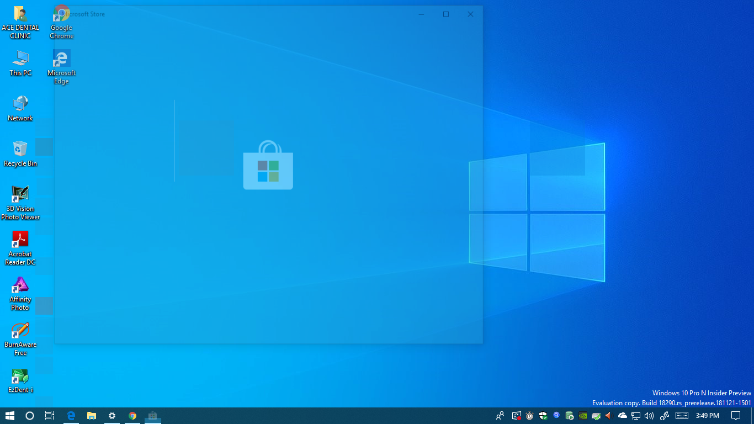Open Task View from the taskbar

coord(50,416)
